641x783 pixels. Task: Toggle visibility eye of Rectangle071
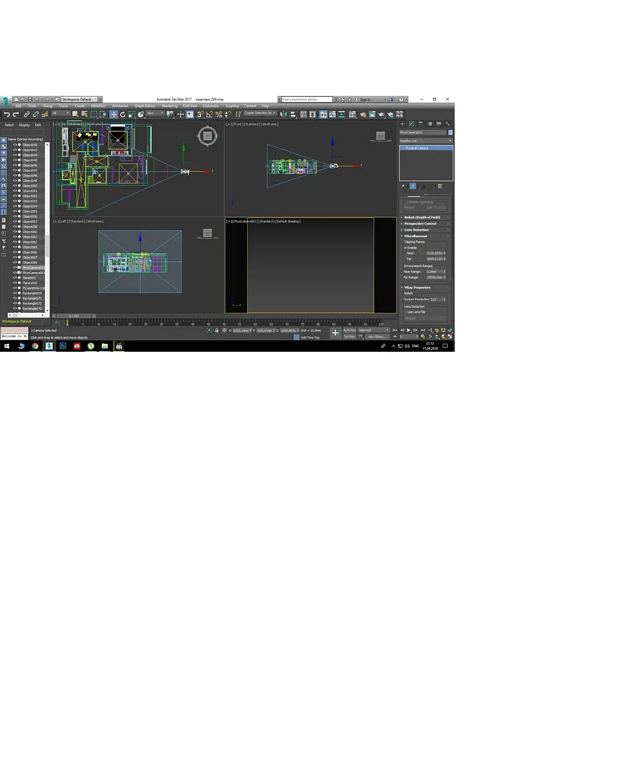pyautogui.click(x=15, y=299)
